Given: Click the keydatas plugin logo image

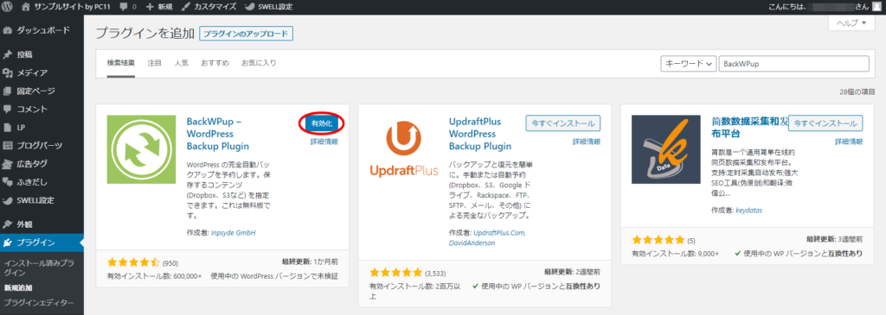Looking at the screenshot, I should 665,149.
